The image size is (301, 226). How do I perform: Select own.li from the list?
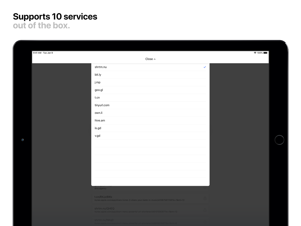(x=150, y=113)
